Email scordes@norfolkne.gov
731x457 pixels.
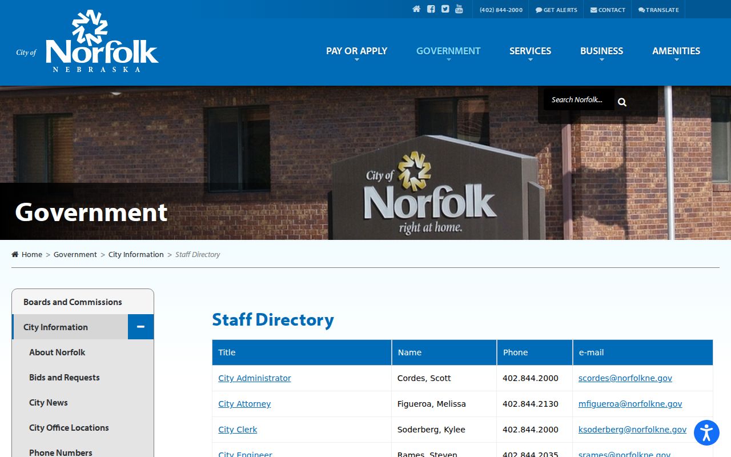(625, 378)
